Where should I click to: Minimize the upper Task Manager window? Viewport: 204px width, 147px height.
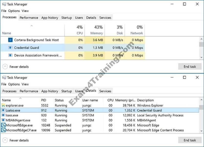(x=172, y=4)
